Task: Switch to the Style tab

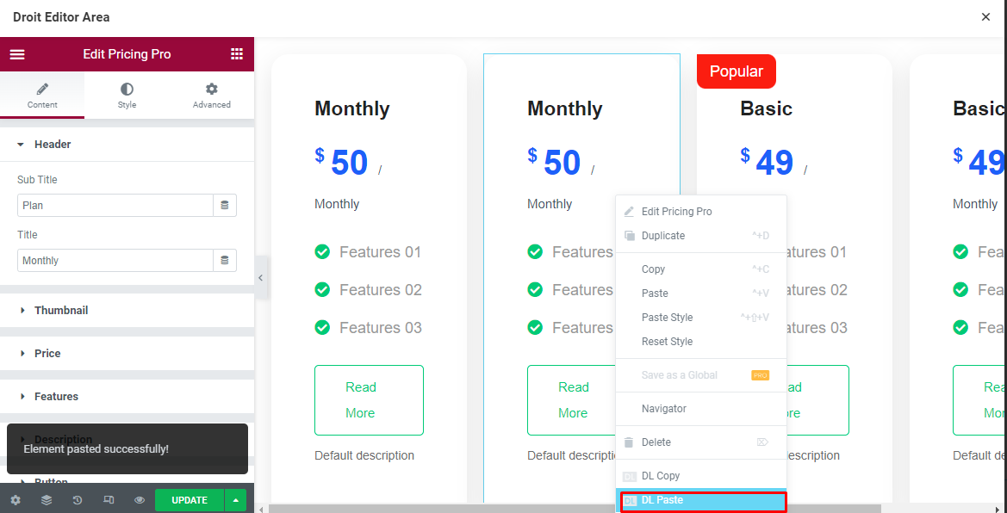Action: pos(127,95)
